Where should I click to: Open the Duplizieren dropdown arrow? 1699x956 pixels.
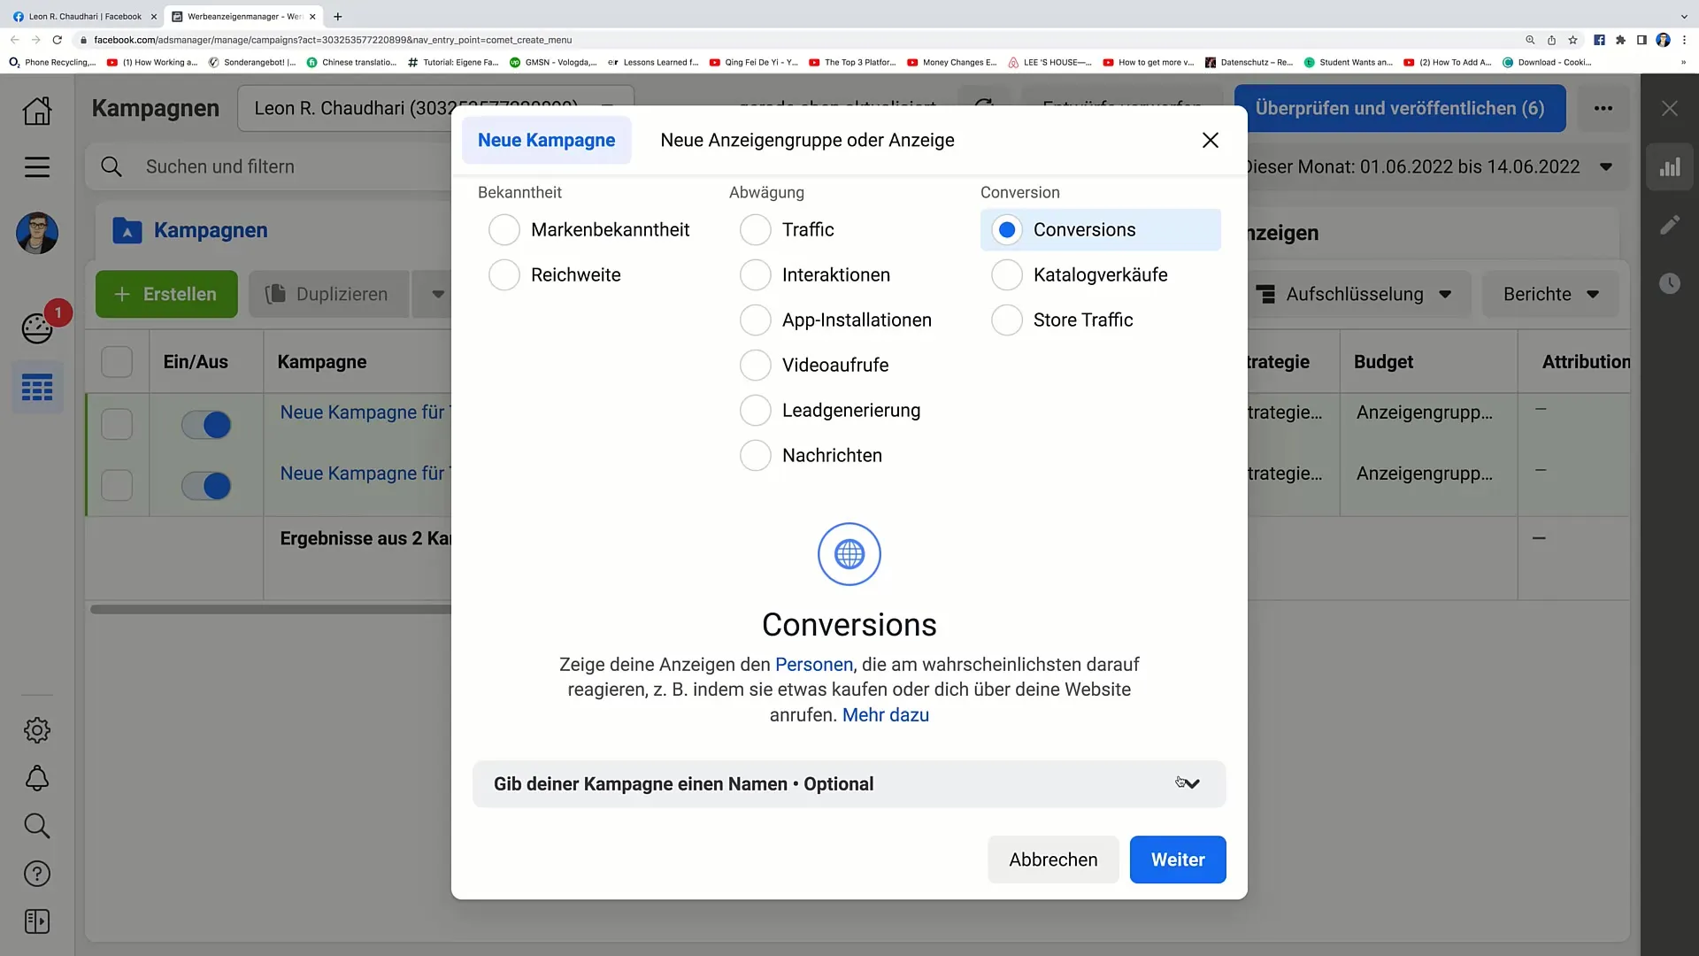click(438, 295)
